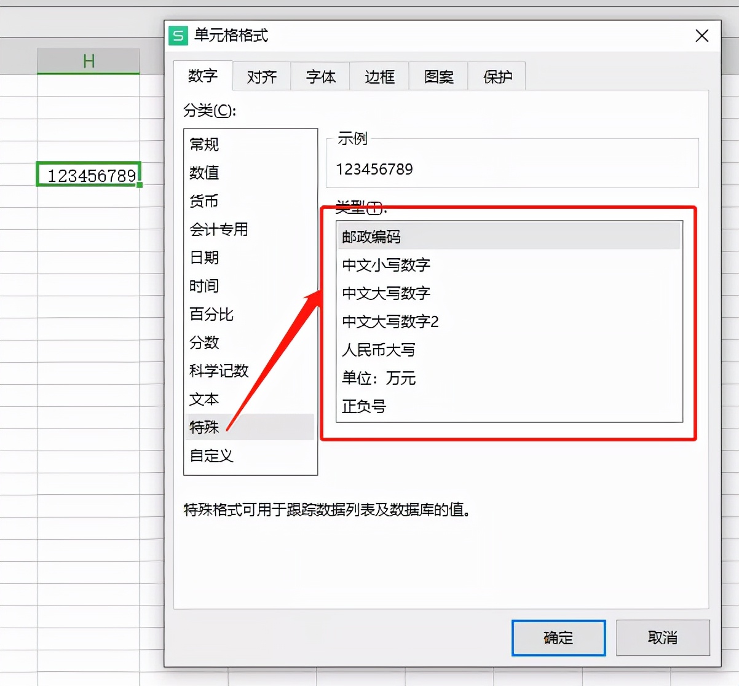Image resolution: width=739 pixels, height=686 pixels.
Task: Select the 数字 tab
Action: pos(202,76)
